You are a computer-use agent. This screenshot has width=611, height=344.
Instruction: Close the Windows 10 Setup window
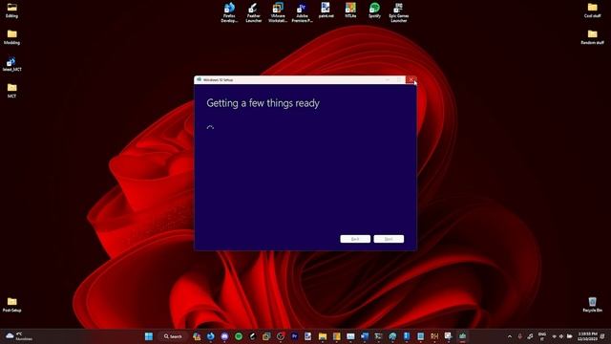[411, 79]
